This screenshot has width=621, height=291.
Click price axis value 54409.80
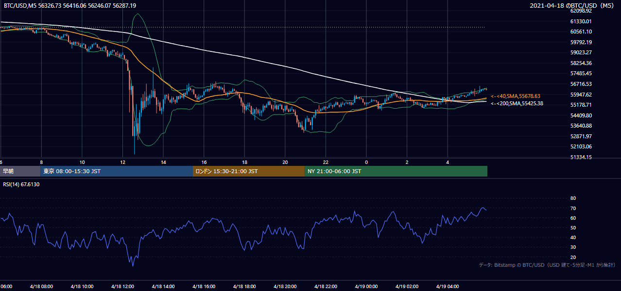coord(581,115)
